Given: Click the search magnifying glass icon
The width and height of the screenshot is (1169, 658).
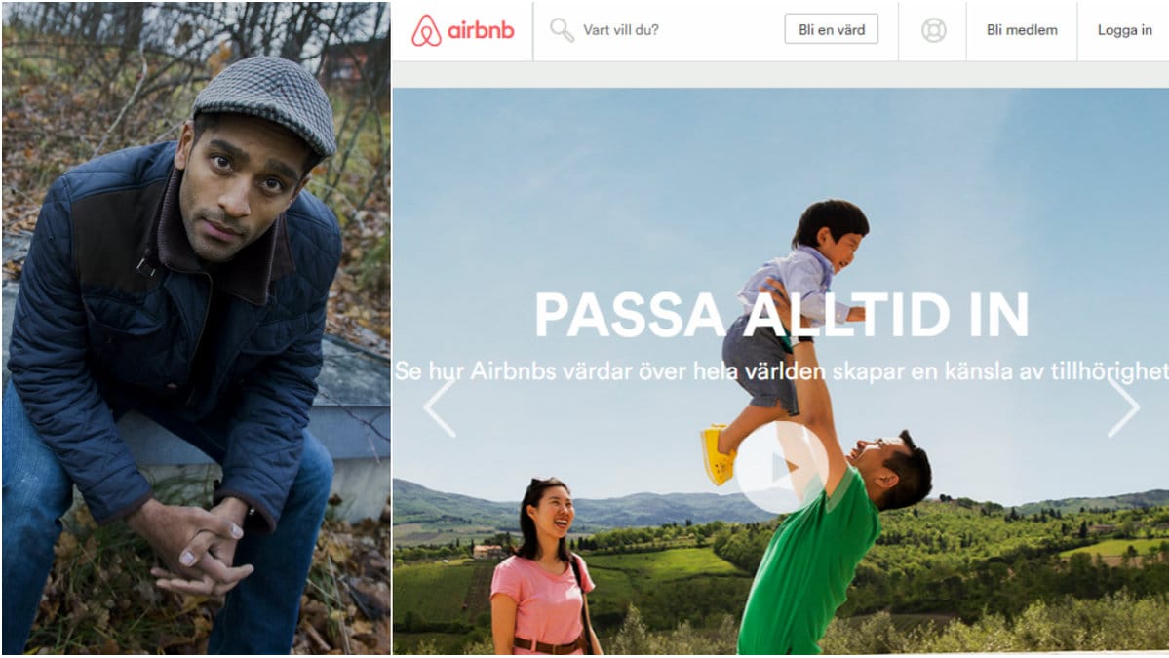Looking at the screenshot, I should (562, 30).
